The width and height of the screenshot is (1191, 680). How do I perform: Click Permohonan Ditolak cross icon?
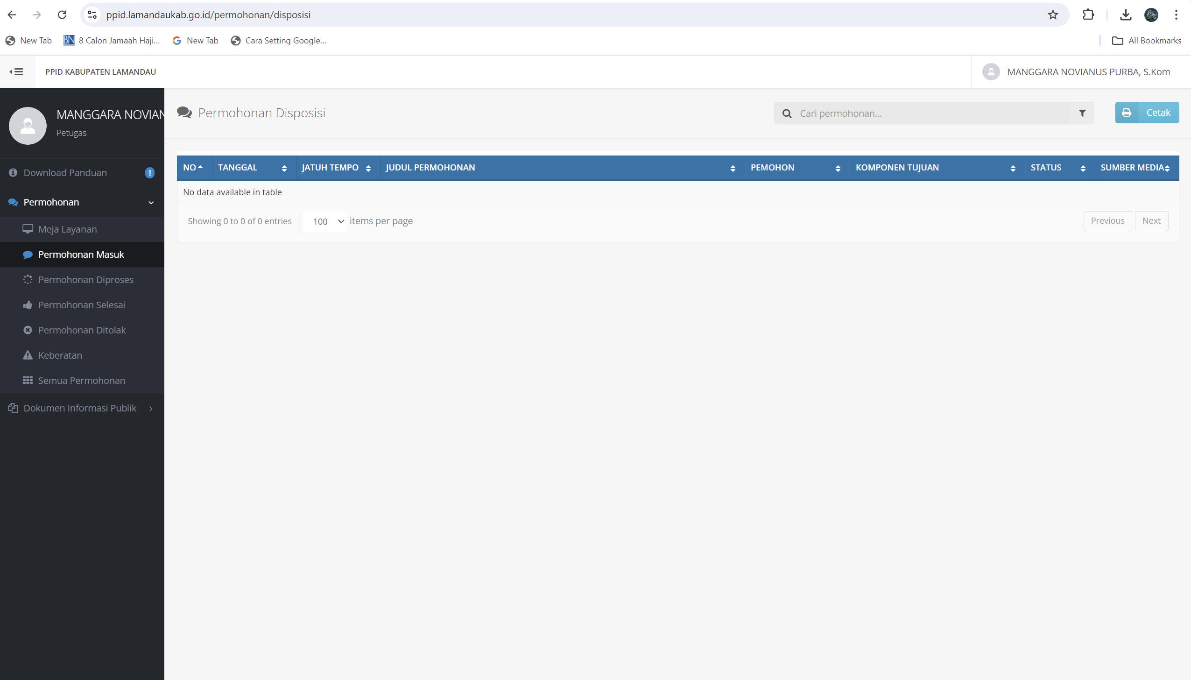pyautogui.click(x=28, y=330)
